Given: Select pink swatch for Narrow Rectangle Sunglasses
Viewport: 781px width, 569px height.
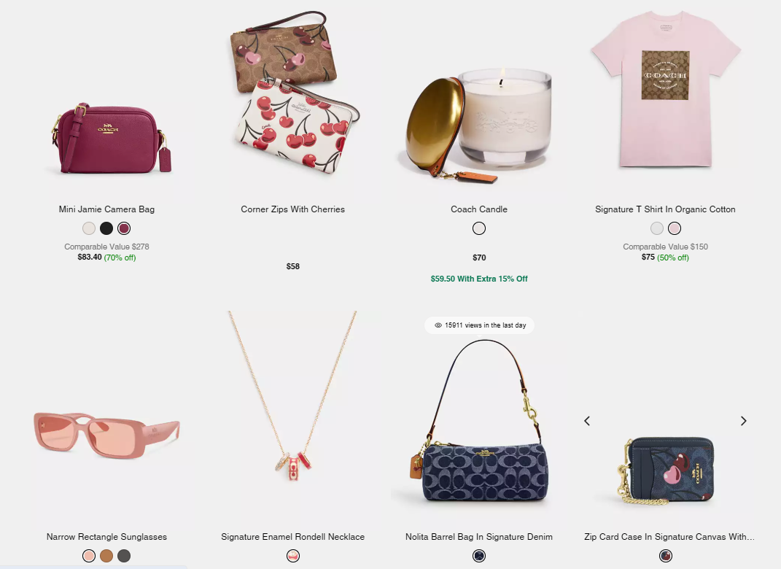Looking at the screenshot, I should (x=89, y=556).
